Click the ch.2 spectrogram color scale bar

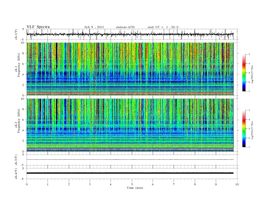[244, 129]
